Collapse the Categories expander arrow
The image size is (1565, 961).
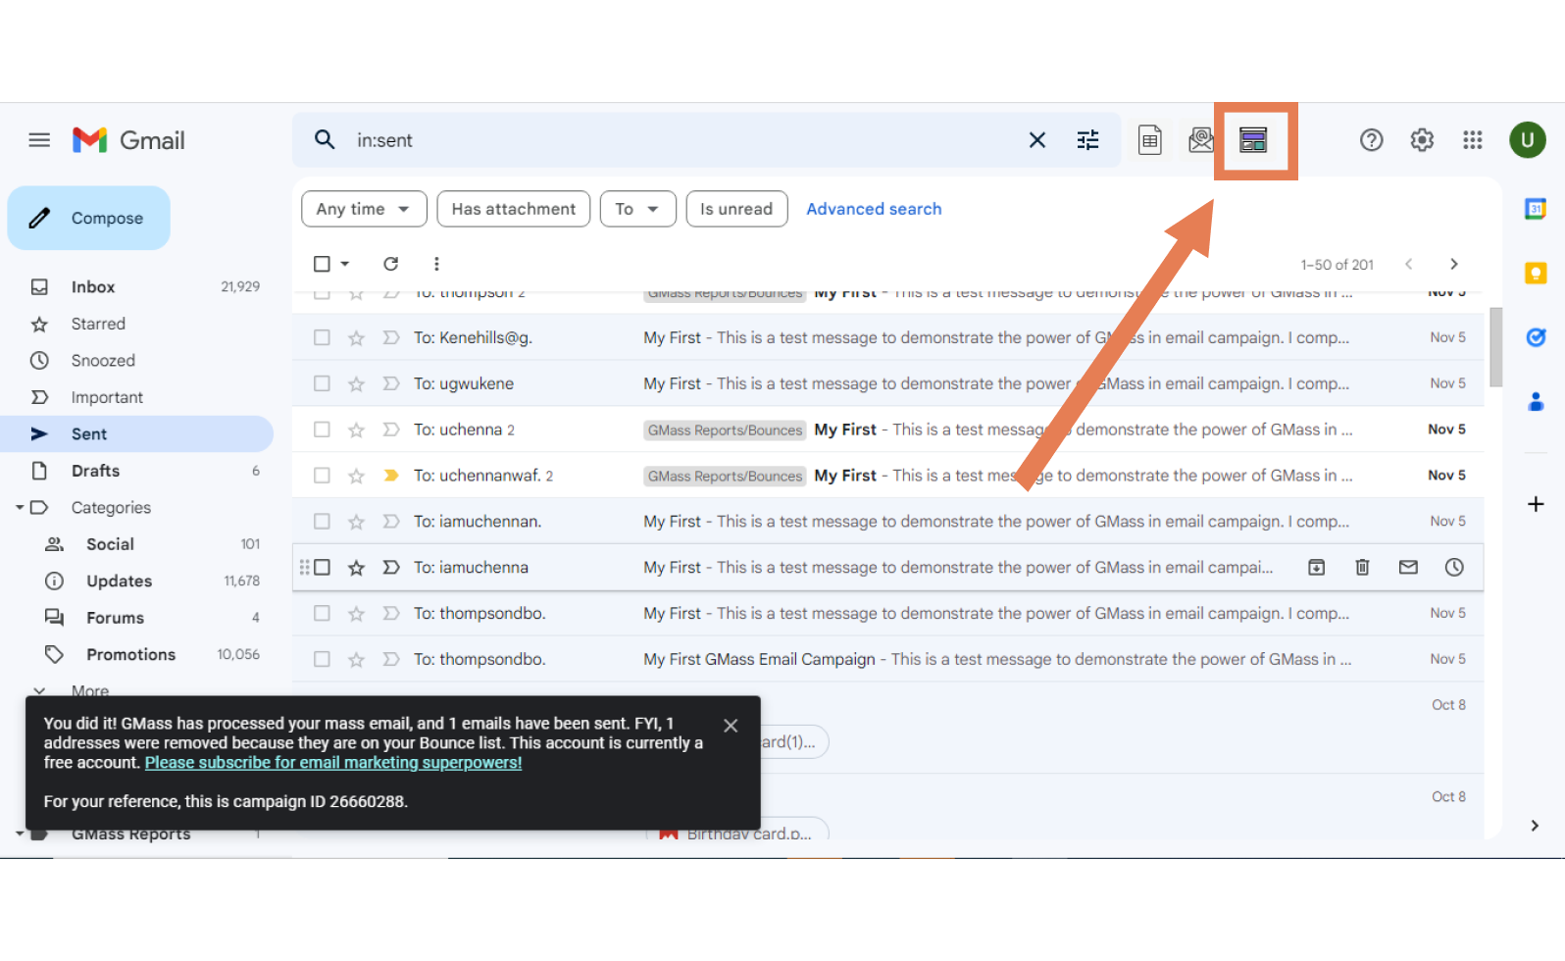pyautogui.click(x=20, y=508)
